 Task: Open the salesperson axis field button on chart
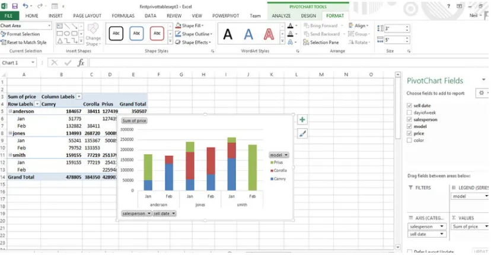(x=136, y=213)
